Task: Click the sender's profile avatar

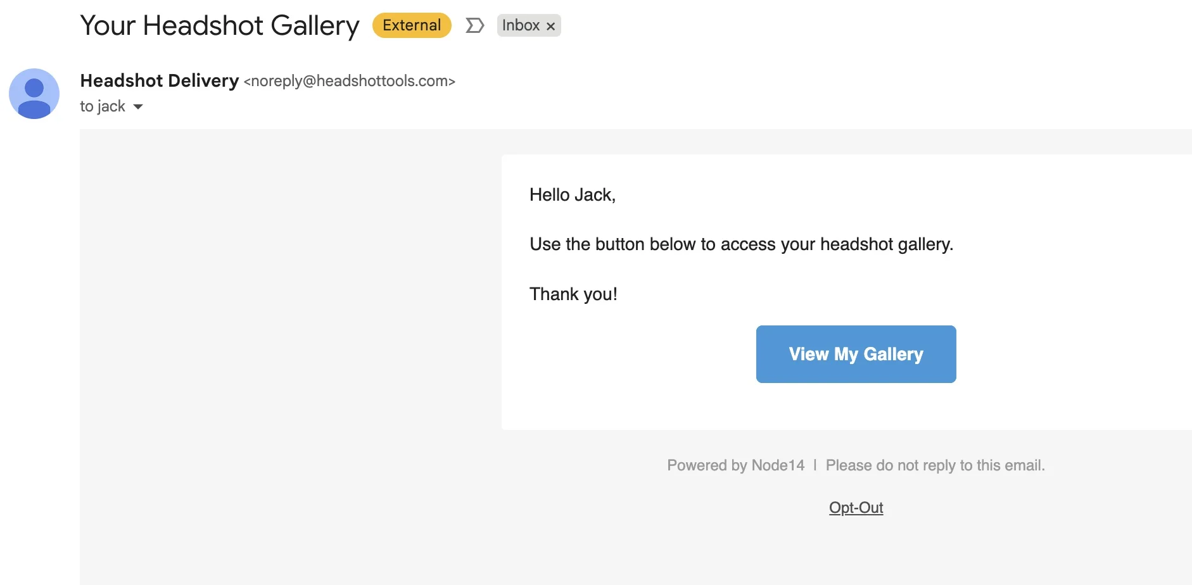Action: (x=34, y=94)
